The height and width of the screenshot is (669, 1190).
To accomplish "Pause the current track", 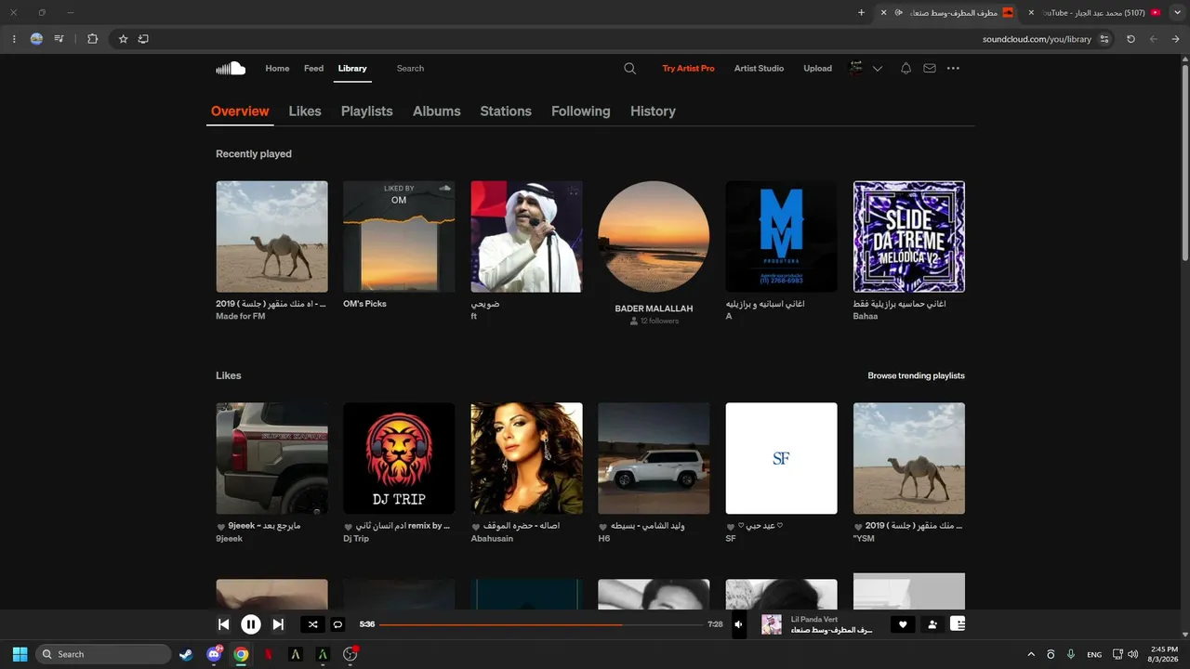I will pos(251,624).
